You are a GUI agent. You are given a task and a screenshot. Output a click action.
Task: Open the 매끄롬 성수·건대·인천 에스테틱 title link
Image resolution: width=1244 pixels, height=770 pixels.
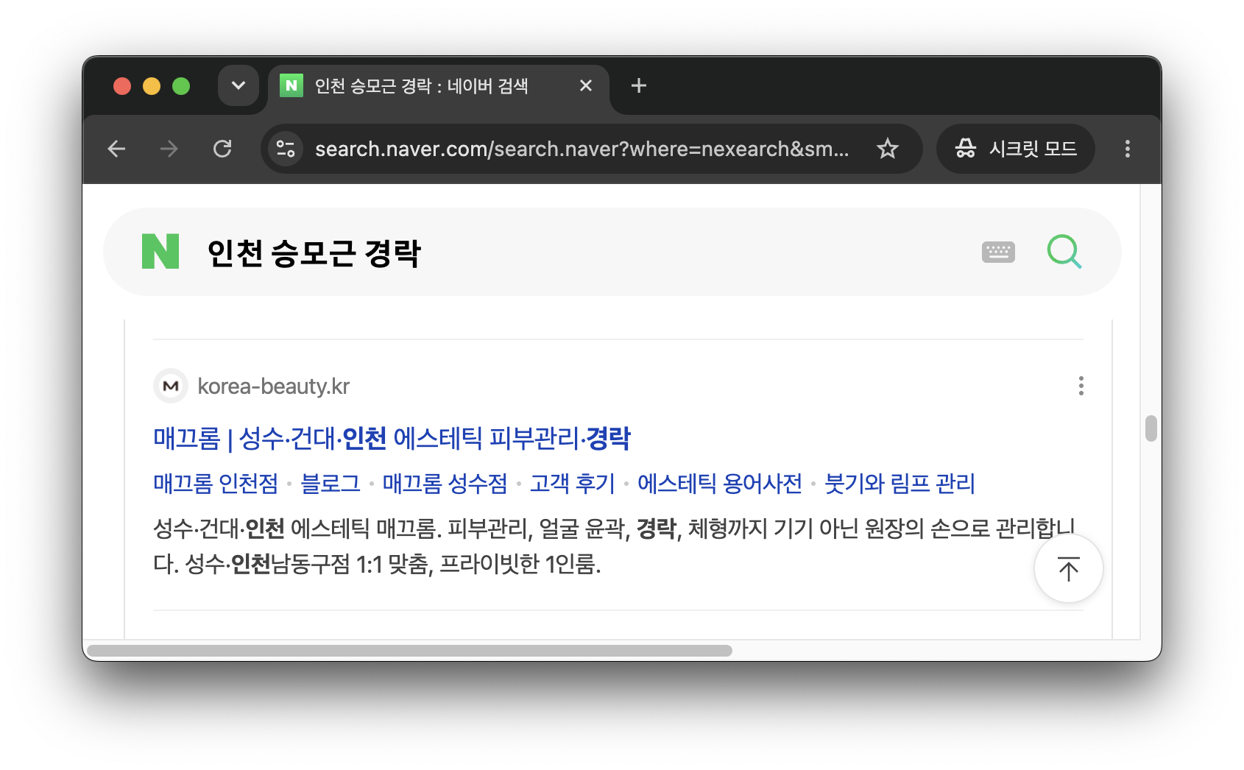coord(392,439)
